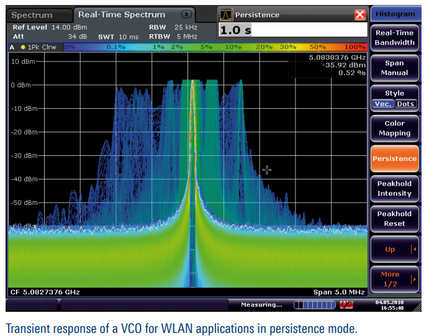Go Up one softkey menu level
Image resolution: width=429 pixels, height=336 pixels.
click(x=394, y=249)
